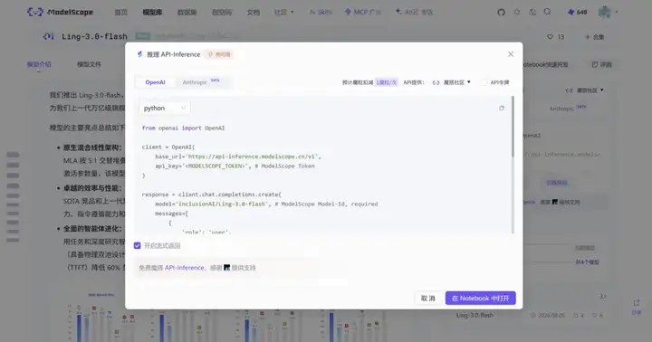Click the 取消 cancel button
Screen dimensions: 652x342
(427, 298)
